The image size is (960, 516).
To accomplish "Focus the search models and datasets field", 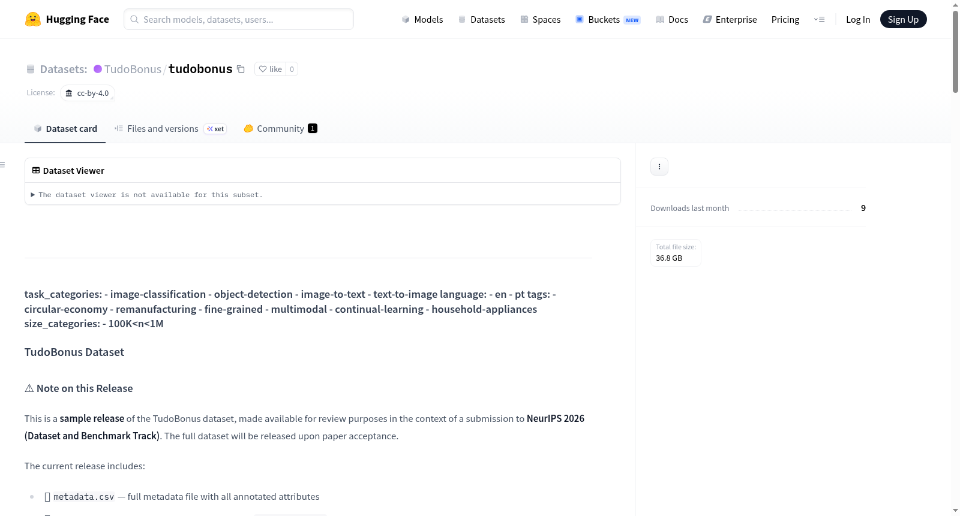I will [239, 19].
